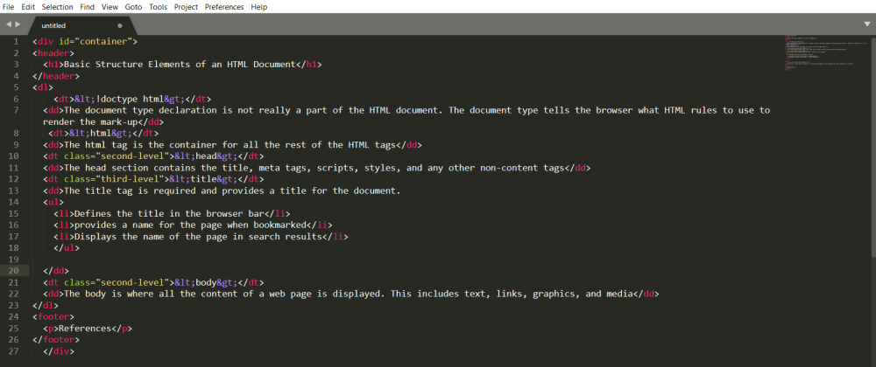Open the Selection menu
Image resolution: width=876 pixels, height=367 pixels.
[x=57, y=7]
